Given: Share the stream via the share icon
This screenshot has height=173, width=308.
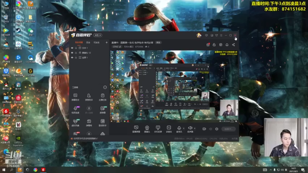Looking at the screenshot, I should (233, 45).
